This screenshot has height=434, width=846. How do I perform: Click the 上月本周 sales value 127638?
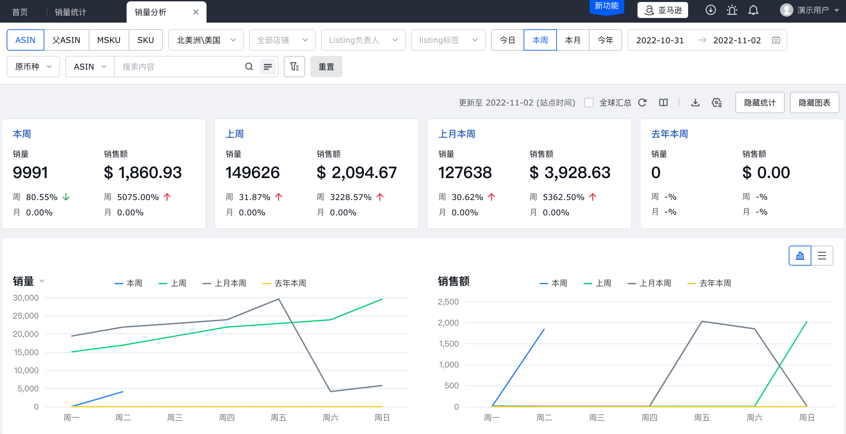(465, 172)
